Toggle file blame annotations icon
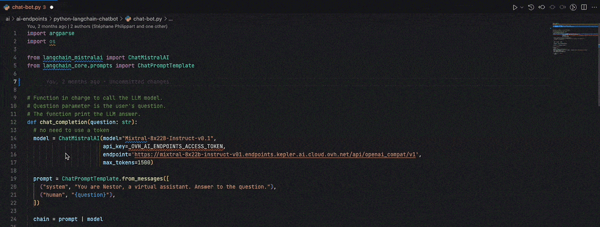 (x=573, y=7)
